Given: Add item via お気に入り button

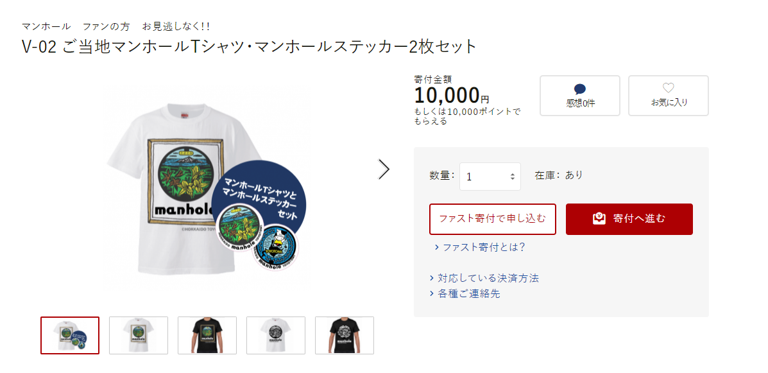Looking at the screenshot, I should [x=669, y=96].
